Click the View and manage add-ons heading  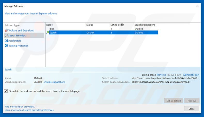(31, 13)
